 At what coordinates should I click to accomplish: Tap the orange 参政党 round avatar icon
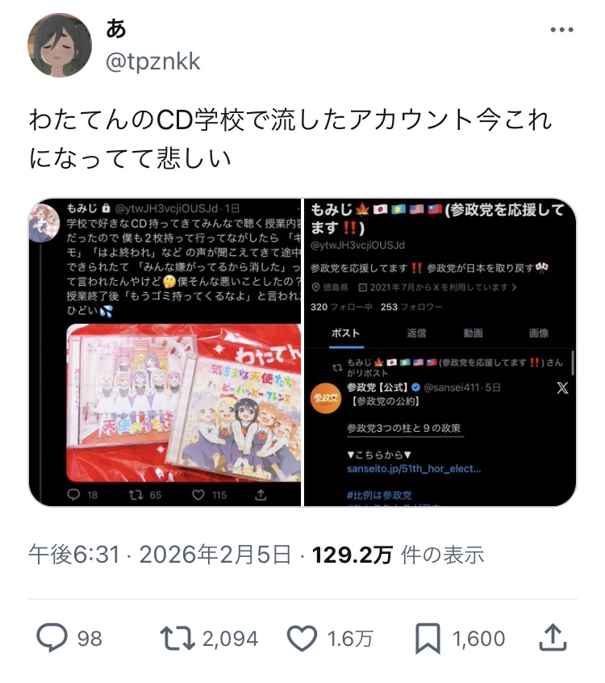point(326,398)
